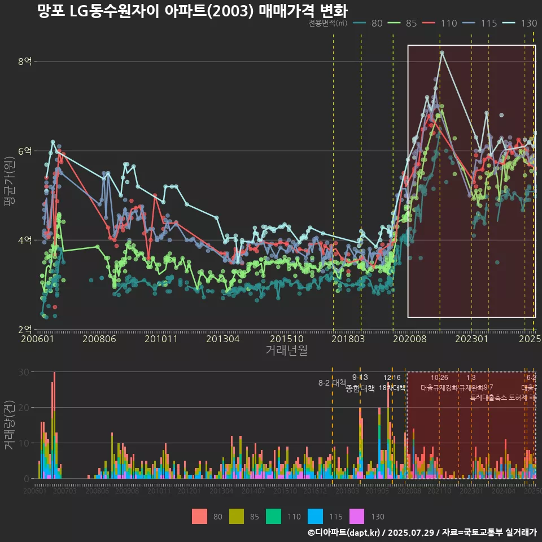Click the 평균가(원) axis title
Viewport: 542px width, 542px height.
[10, 181]
